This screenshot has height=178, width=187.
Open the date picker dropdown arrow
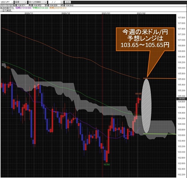click(x=62, y=2)
